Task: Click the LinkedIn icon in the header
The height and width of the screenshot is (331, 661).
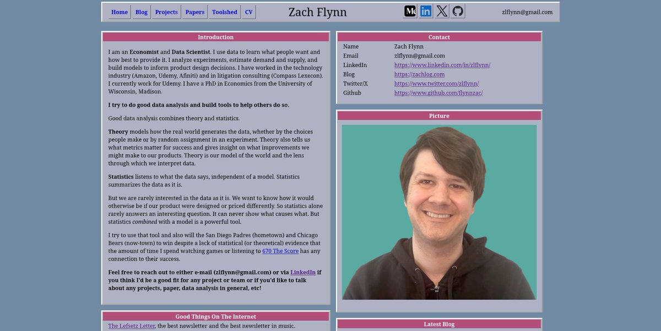Action: click(425, 10)
